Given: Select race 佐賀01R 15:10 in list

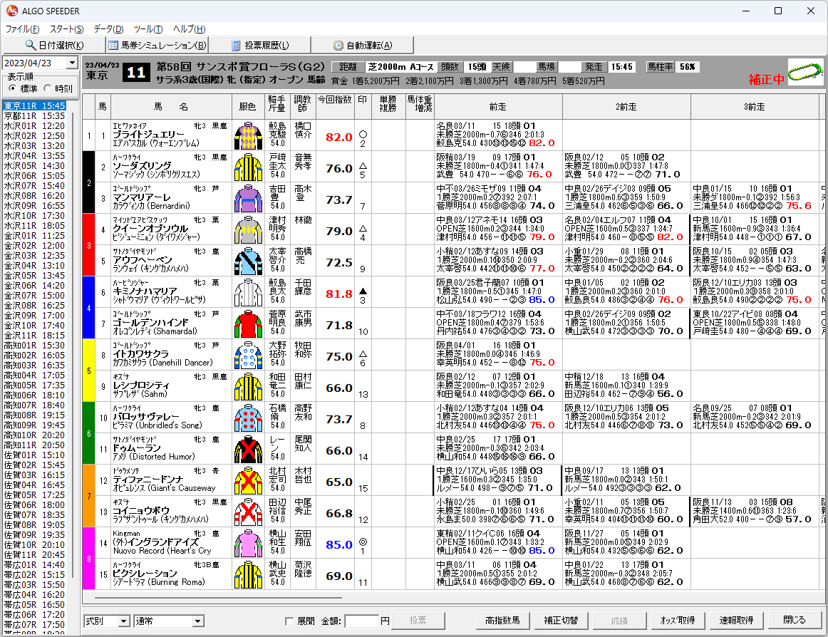Looking at the screenshot, I should click(34, 455).
